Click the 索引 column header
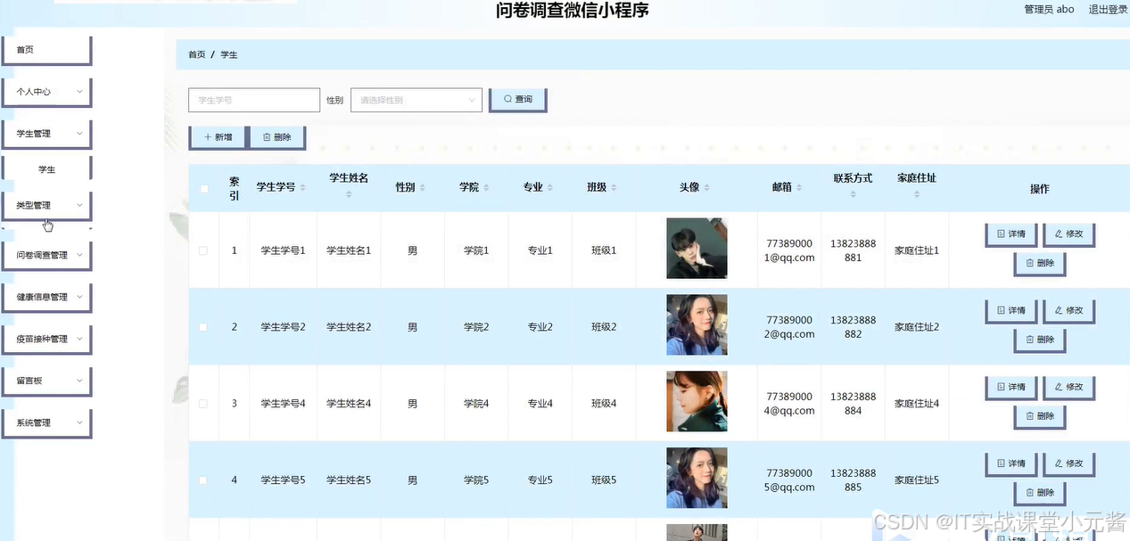1130x541 pixels. (x=235, y=188)
